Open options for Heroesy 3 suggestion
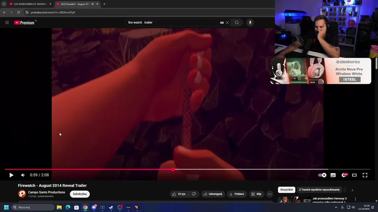The image size is (378, 212). pyautogui.click(x=356, y=199)
